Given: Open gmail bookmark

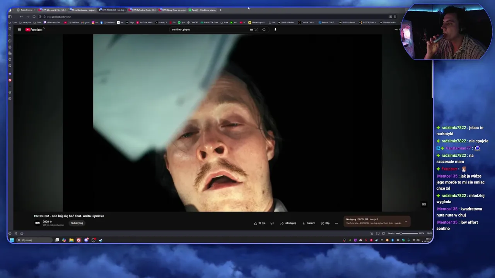Looking at the screenshot, I should [x=85, y=22].
